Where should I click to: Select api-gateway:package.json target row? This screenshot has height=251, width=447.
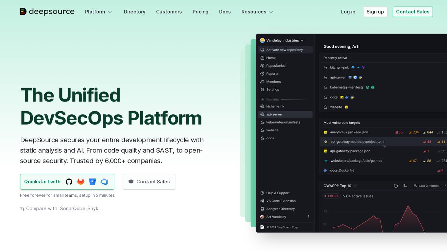(x=383, y=151)
